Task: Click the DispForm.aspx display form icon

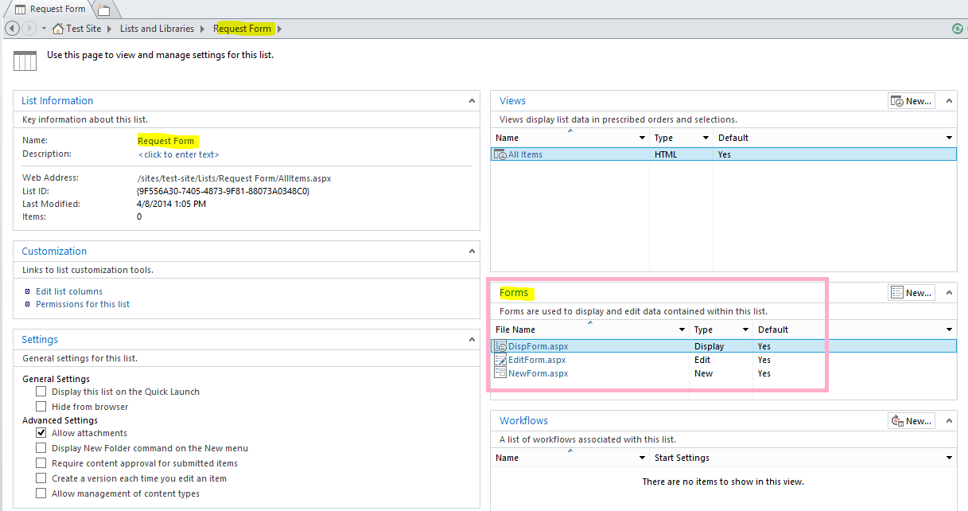Action: tap(500, 345)
